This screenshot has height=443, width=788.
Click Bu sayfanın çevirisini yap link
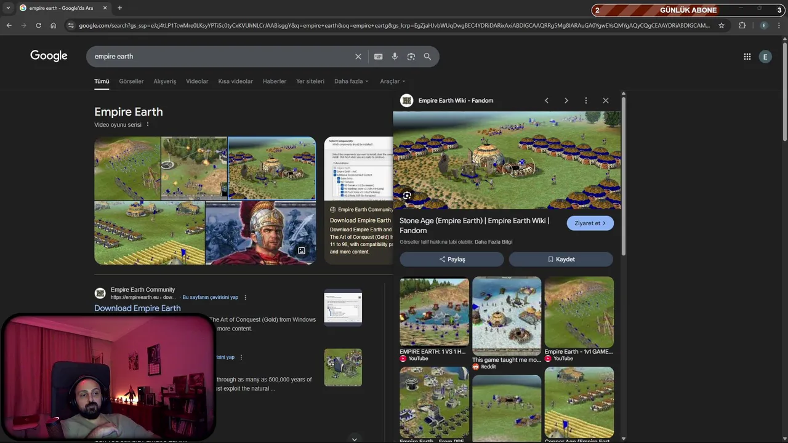(211, 297)
